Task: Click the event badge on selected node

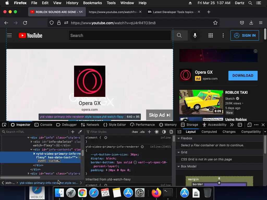Action: [x=42, y=161]
